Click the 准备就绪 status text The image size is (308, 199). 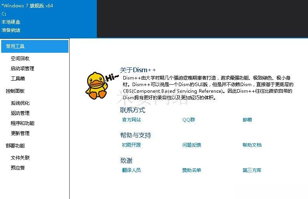11,30
